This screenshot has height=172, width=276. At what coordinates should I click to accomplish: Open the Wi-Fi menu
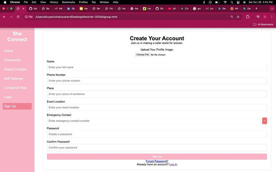click(x=225, y=2)
